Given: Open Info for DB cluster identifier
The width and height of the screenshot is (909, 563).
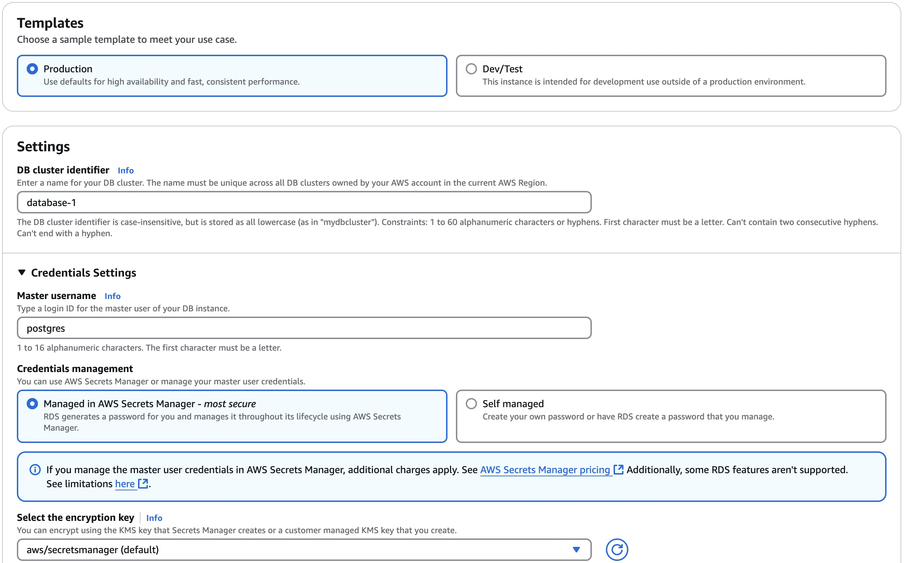Looking at the screenshot, I should point(125,171).
